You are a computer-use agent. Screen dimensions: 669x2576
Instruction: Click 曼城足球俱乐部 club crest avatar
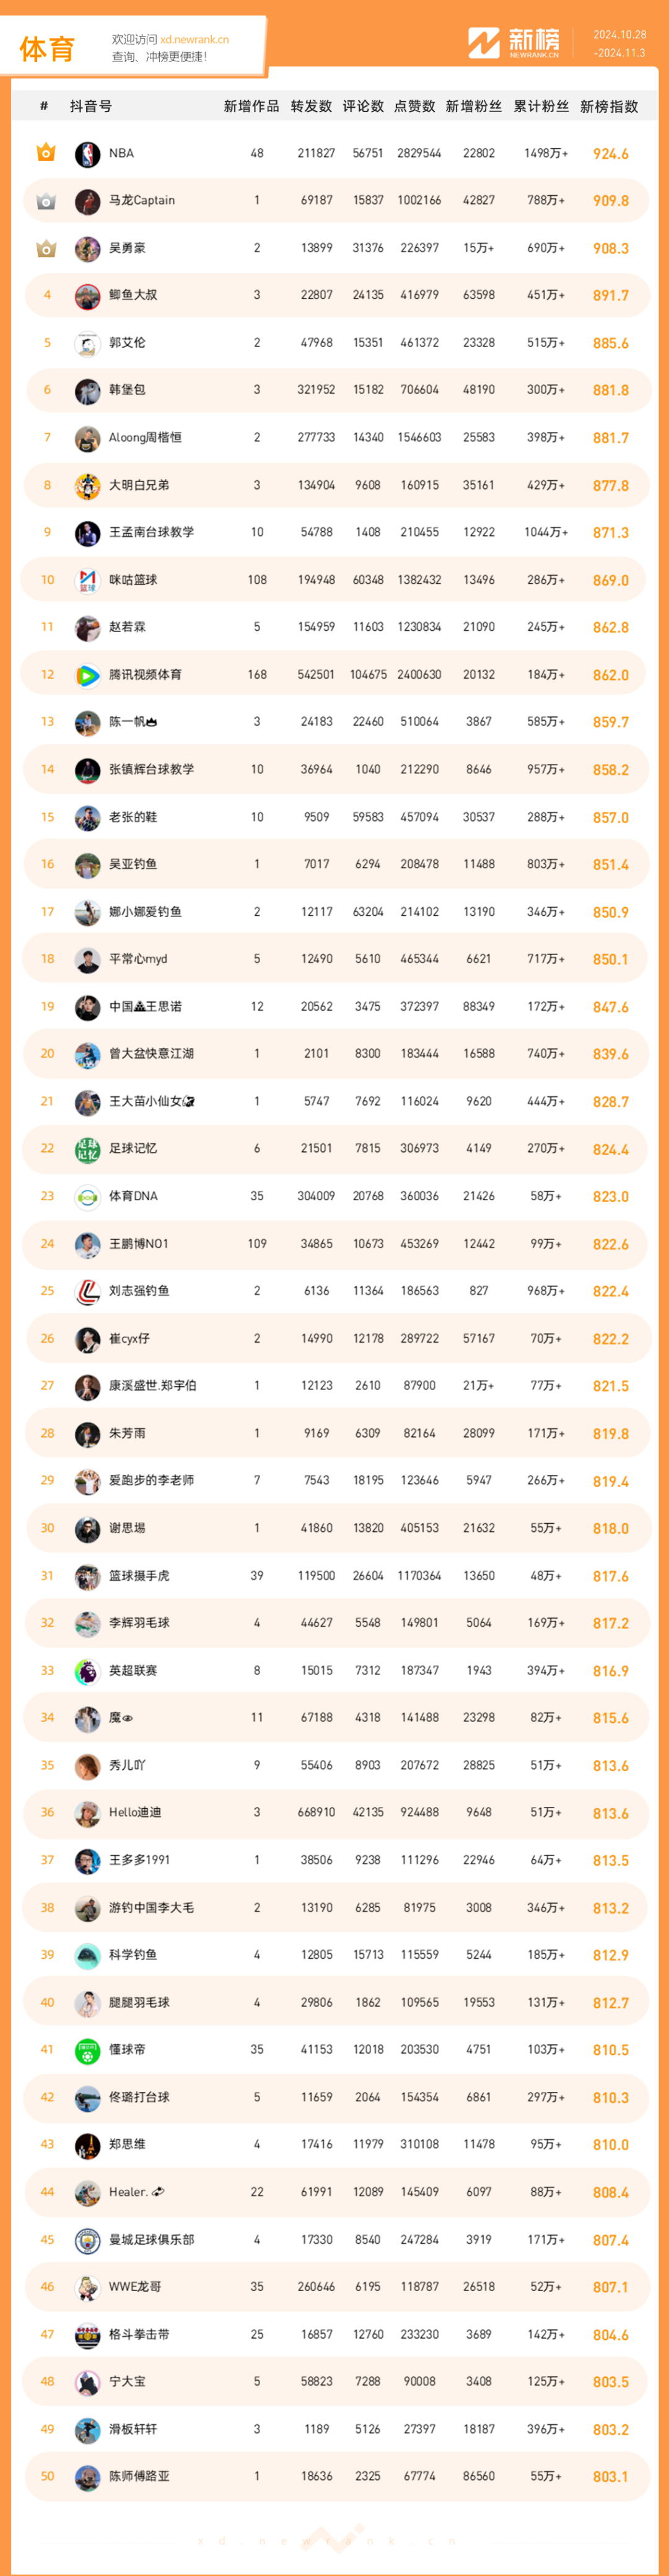coord(87,2240)
